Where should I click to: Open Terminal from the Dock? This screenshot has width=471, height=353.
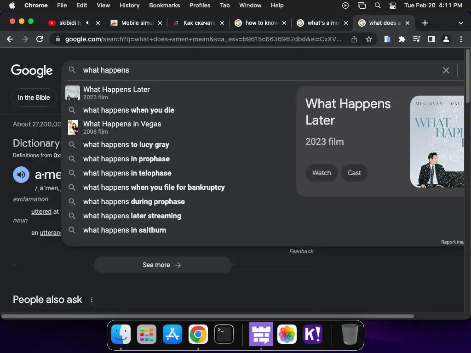click(x=224, y=334)
